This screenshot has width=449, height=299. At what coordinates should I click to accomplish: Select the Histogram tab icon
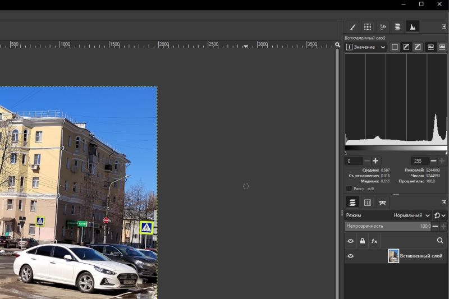tap(413, 27)
